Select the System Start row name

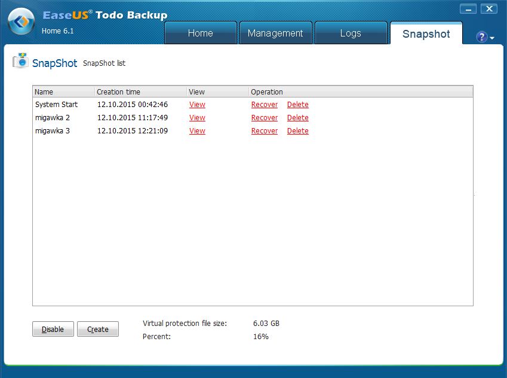coord(57,105)
